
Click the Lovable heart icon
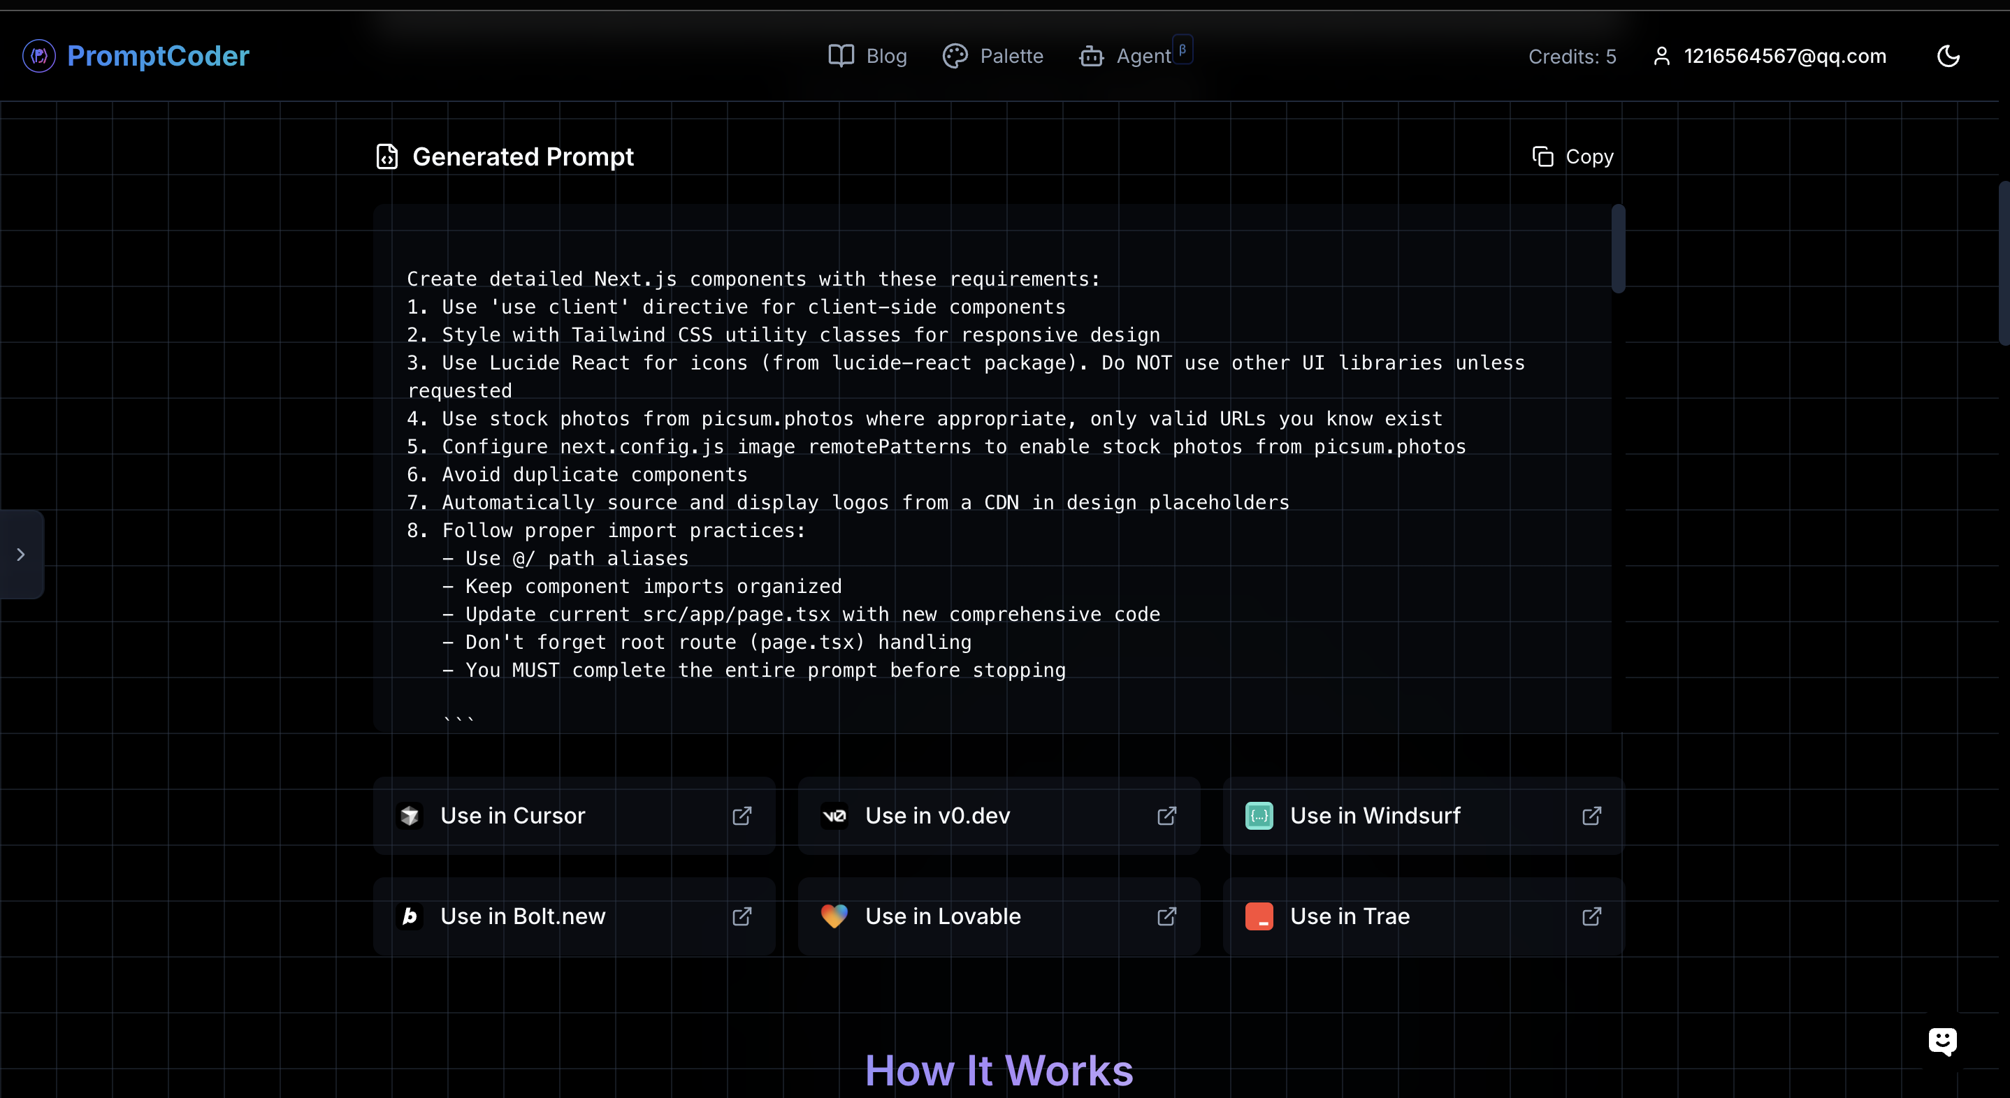tap(834, 916)
